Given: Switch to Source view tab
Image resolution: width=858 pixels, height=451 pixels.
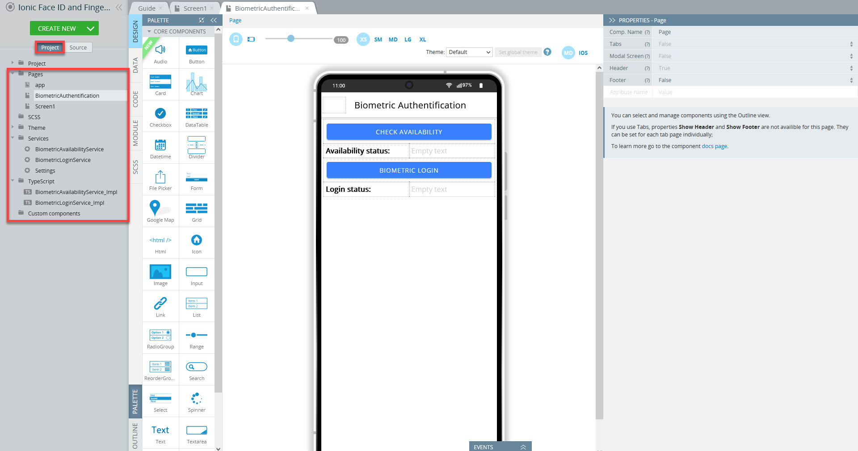Looking at the screenshot, I should 78,48.
